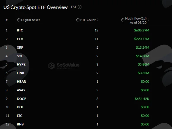The height and width of the screenshot is (129, 172).
Task: Click BTC net inflow value $606.29M
Action: point(142,30)
